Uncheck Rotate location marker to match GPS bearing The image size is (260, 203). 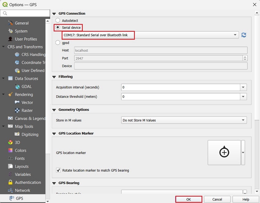(x=58, y=170)
